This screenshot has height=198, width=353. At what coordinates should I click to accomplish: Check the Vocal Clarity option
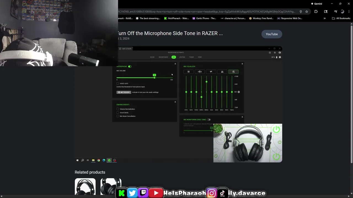pyautogui.click(x=118, y=112)
